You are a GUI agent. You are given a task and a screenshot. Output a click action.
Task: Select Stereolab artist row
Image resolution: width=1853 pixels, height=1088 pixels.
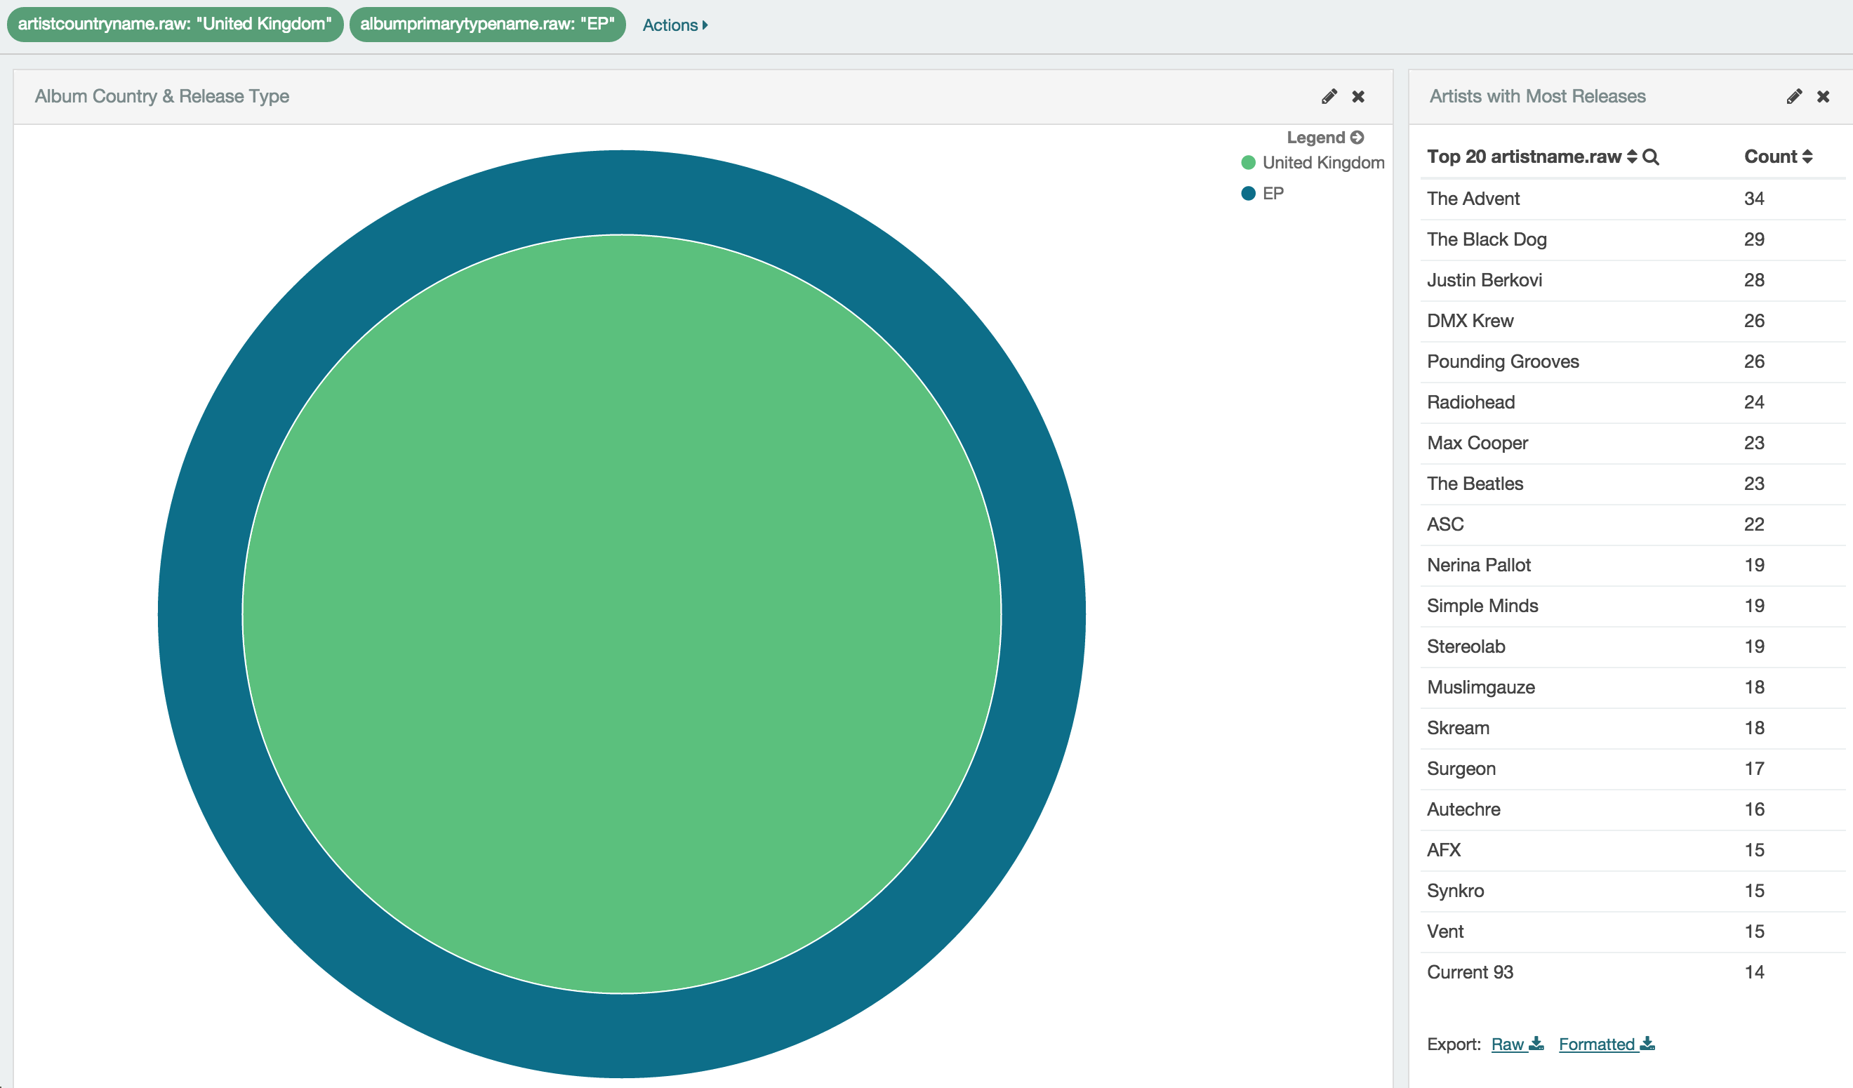click(x=1633, y=647)
